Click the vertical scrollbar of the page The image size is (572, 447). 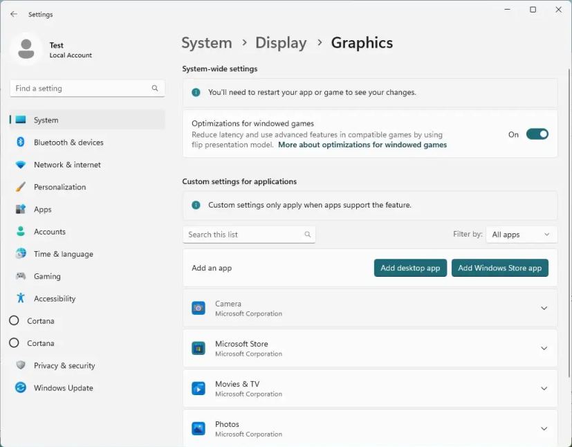(x=569, y=223)
